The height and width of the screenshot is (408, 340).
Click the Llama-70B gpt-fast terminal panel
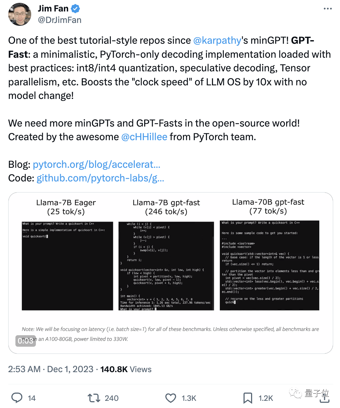click(x=269, y=265)
